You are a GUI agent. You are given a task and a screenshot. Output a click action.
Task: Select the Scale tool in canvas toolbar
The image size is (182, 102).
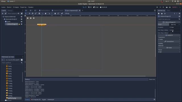coord(36,14)
